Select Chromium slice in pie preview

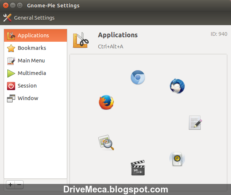click(138, 77)
